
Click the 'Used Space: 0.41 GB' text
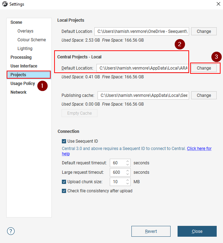coord(81,77)
